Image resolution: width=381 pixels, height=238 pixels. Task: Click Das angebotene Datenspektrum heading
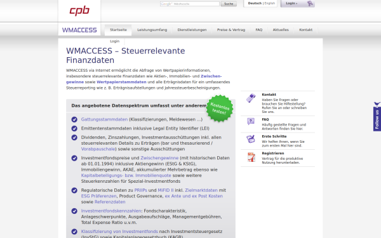click(138, 106)
